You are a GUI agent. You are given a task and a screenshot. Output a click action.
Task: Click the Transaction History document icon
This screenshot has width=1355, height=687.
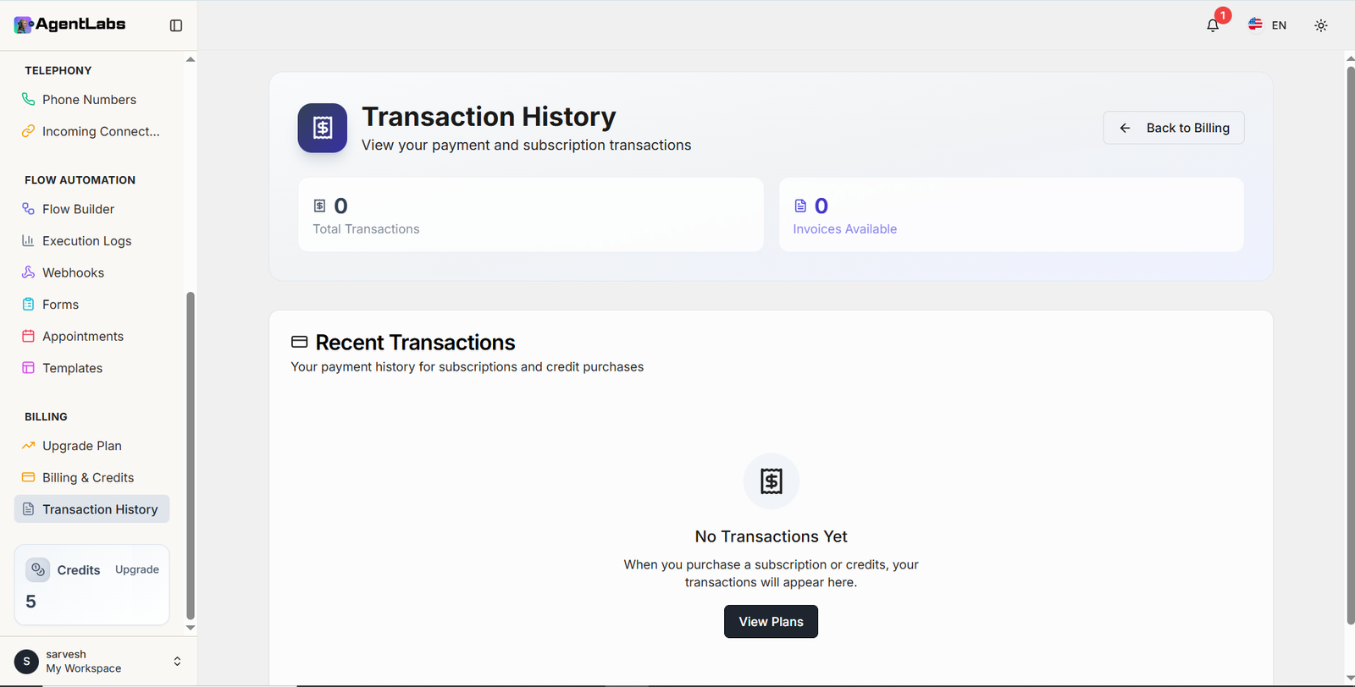coord(28,509)
